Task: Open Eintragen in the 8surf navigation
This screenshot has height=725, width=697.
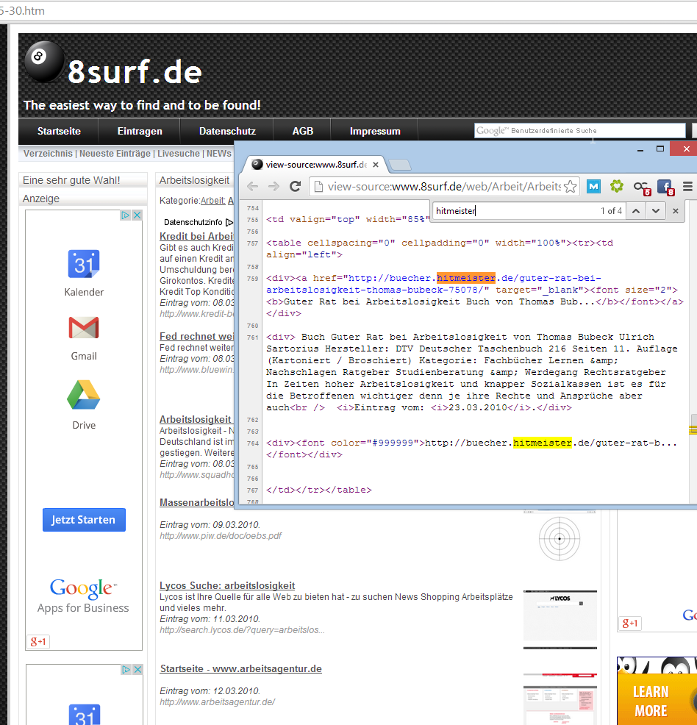Action: point(140,132)
